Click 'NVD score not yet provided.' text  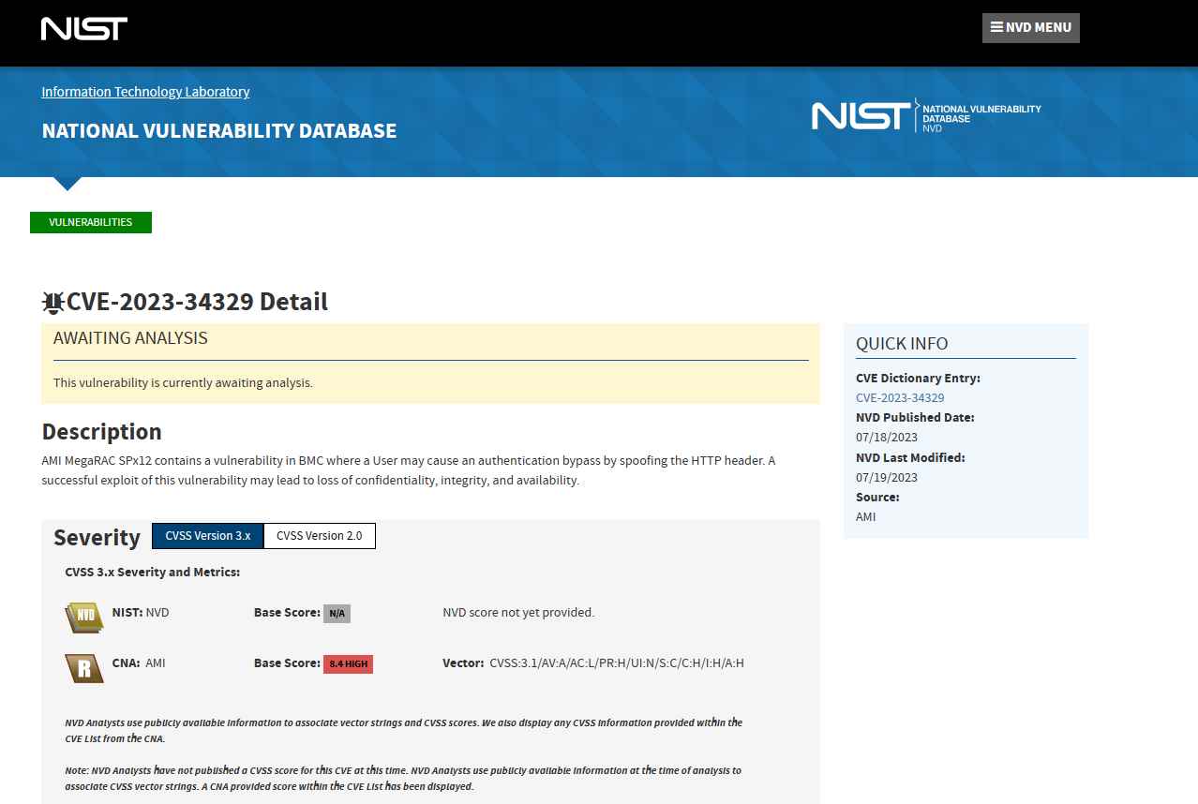pos(518,613)
